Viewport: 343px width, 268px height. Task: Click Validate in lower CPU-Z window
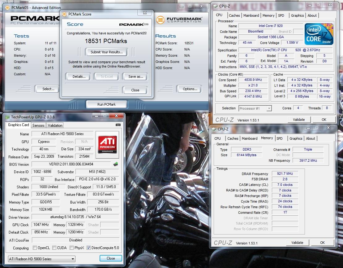297,243
